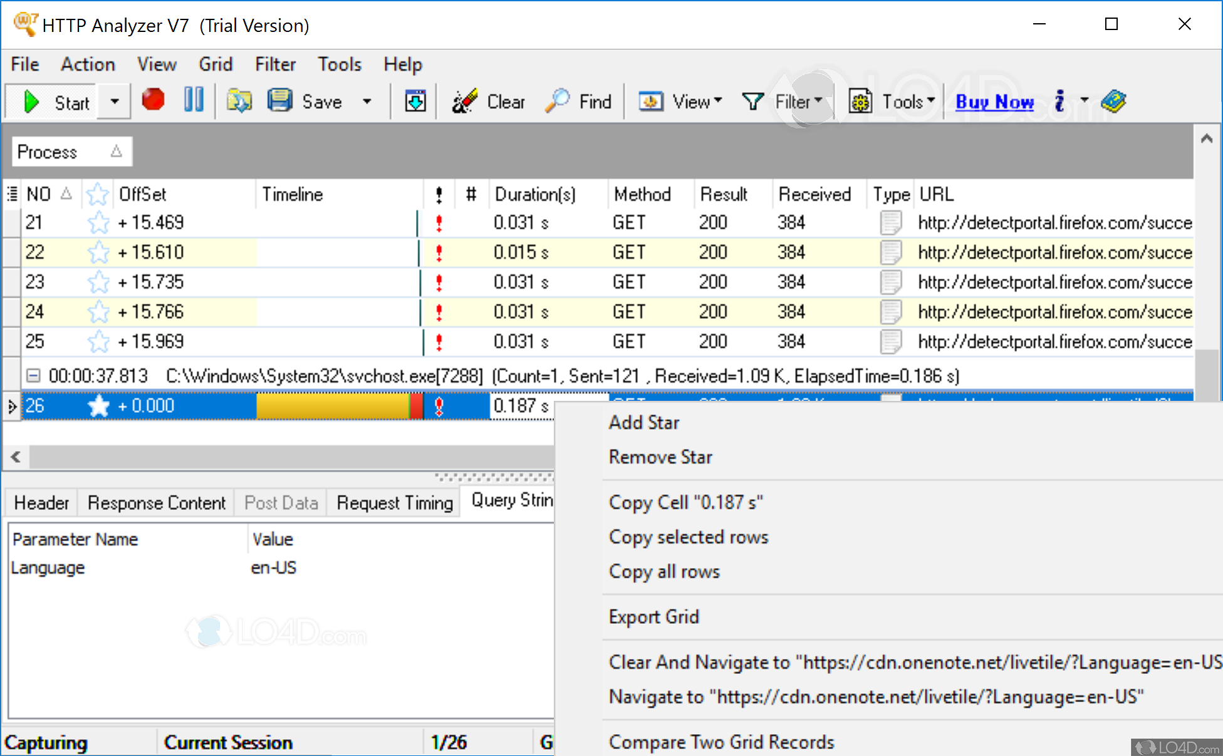Screen dimensions: 1223x756
Task: Star request number 21
Action: click(98, 222)
